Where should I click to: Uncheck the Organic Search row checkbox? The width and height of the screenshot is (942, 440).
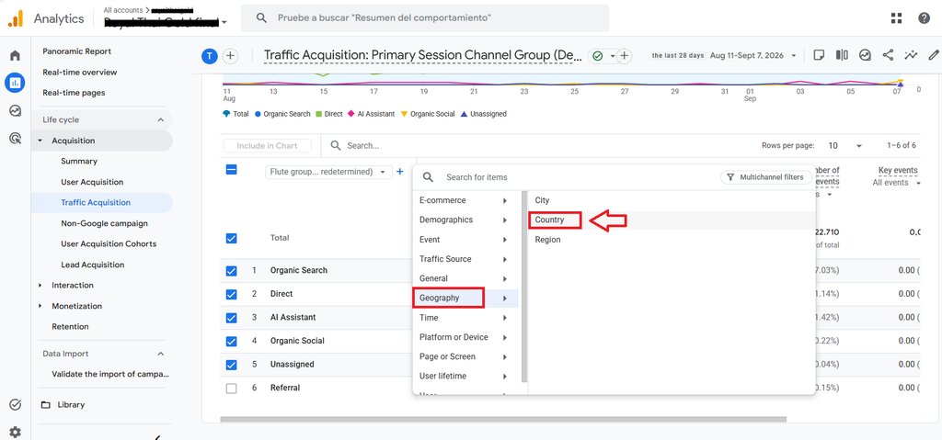coord(231,271)
